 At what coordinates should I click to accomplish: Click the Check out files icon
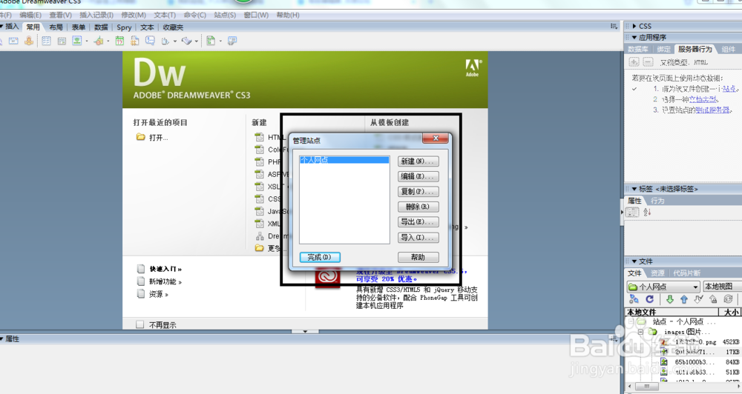698,299
